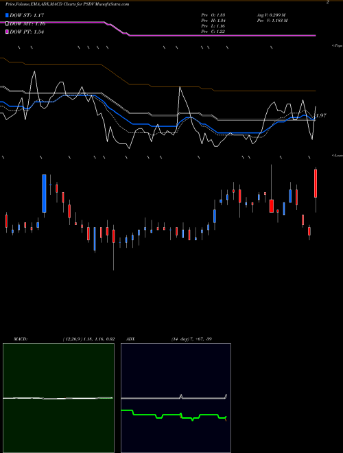Select the 'DOW PT: 1.54' legend label
Image resolution: width=343 pixels, height=453 pixels.
(x=27, y=32)
